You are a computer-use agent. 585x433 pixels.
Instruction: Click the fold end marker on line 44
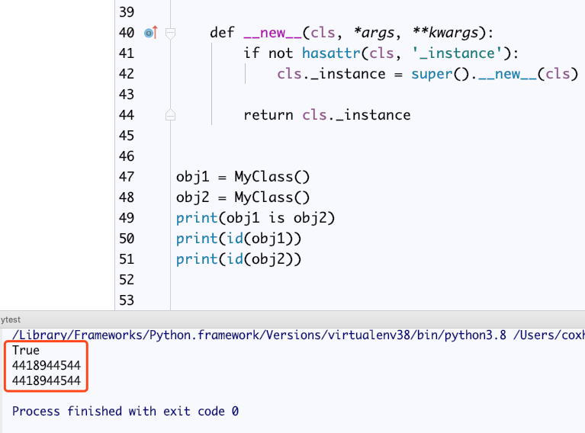(x=170, y=115)
